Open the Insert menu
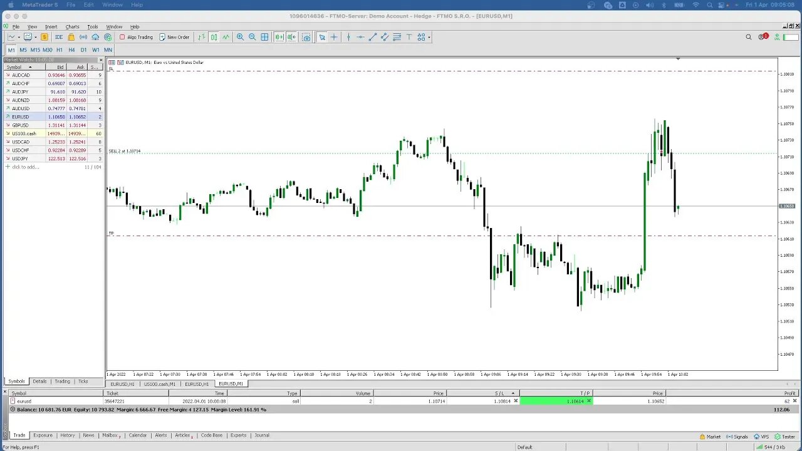The width and height of the screenshot is (802, 451). click(51, 27)
